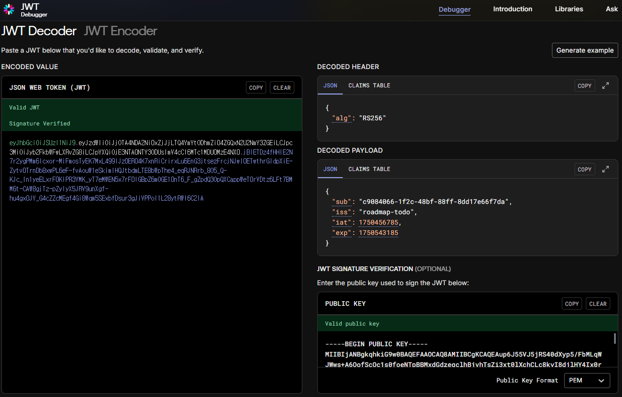Click the "sub" claim key
The height and width of the screenshot is (397, 622).
click(342, 202)
